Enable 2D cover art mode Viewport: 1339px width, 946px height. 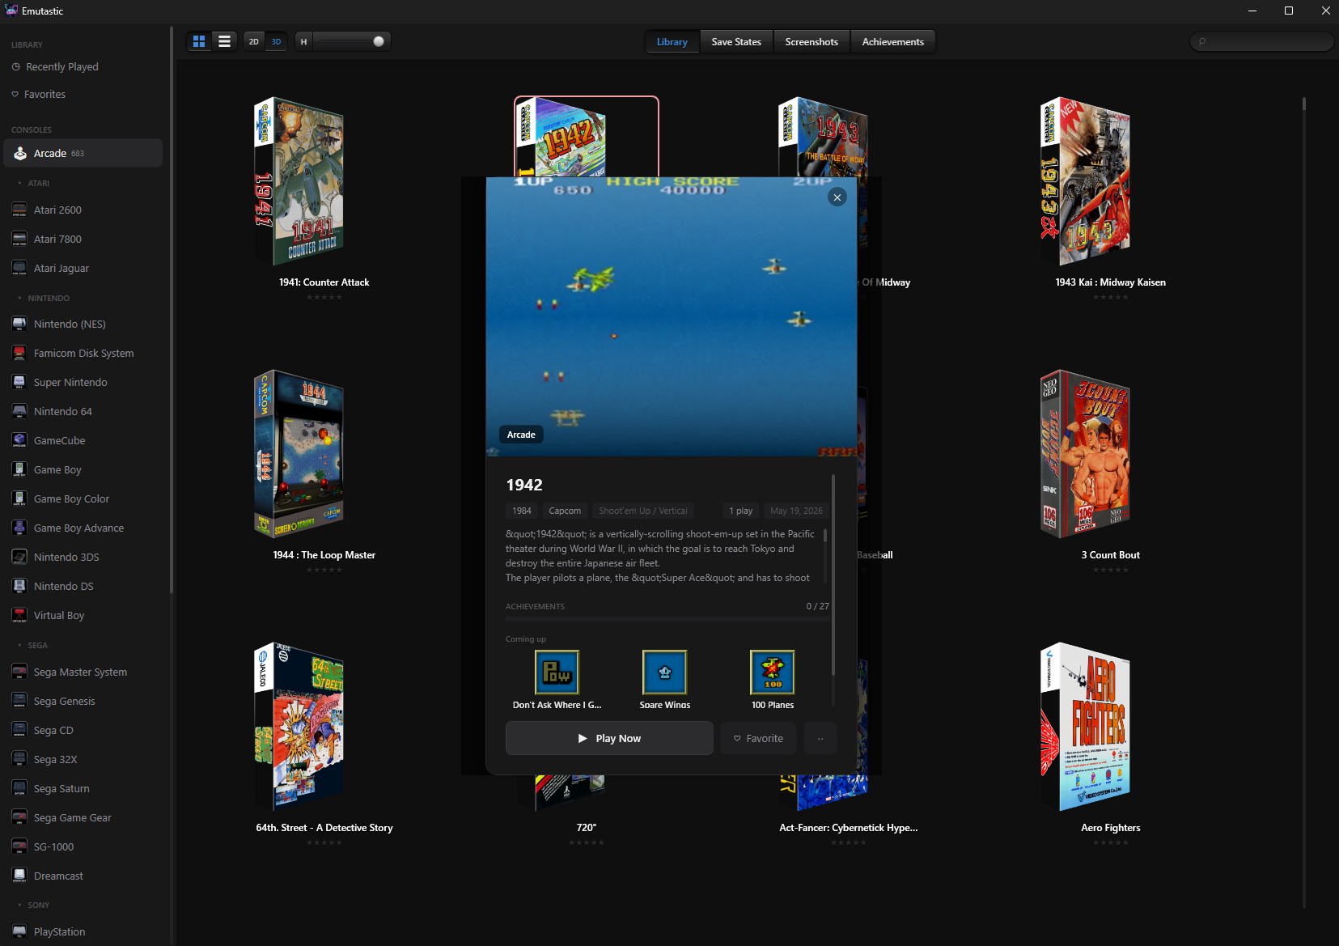coord(254,41)
